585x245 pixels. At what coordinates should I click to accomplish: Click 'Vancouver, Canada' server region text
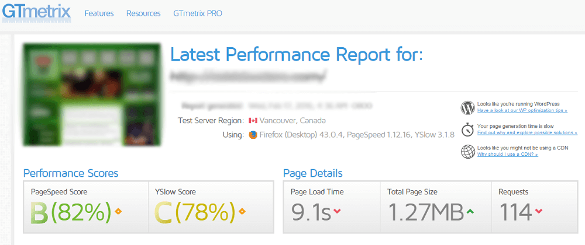point(292,121)
